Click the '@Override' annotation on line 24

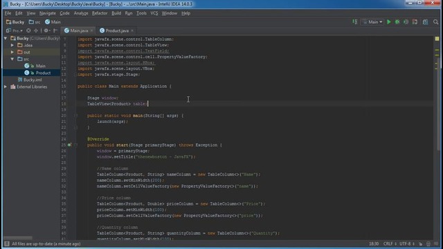pos(98,139)
